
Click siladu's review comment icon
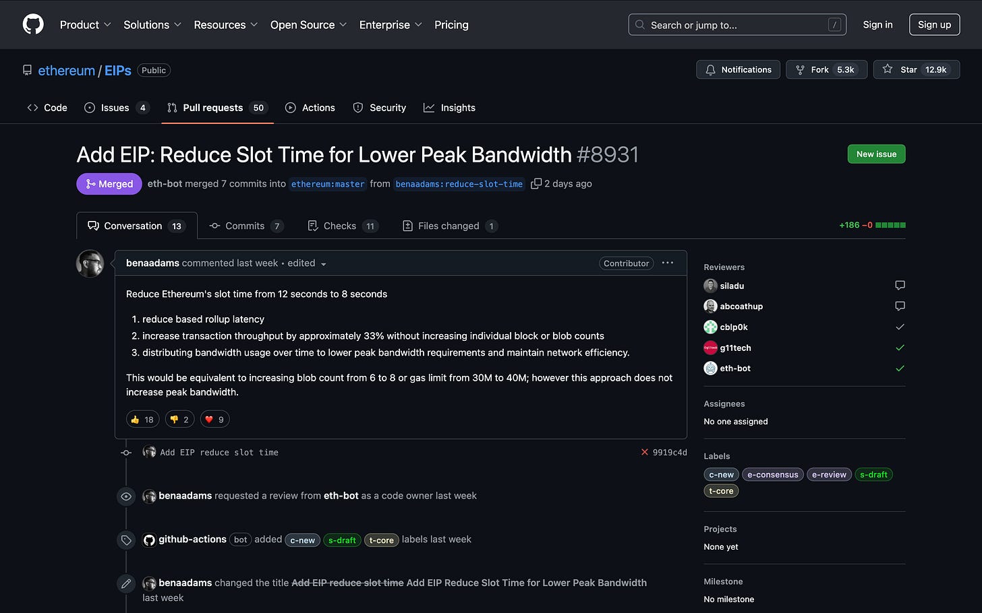900,286
